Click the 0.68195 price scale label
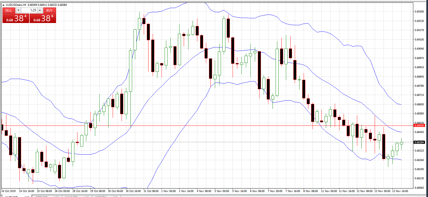 tap(419, 169)
